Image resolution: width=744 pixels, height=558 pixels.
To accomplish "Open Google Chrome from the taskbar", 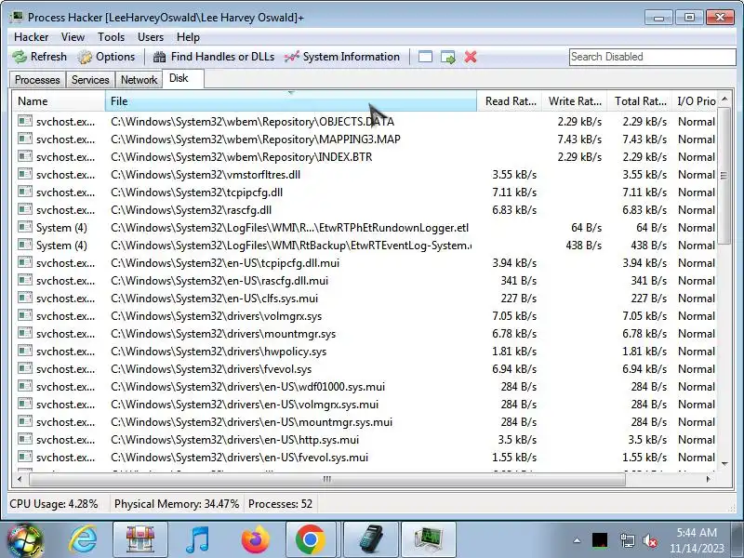I will coord(311,540).
